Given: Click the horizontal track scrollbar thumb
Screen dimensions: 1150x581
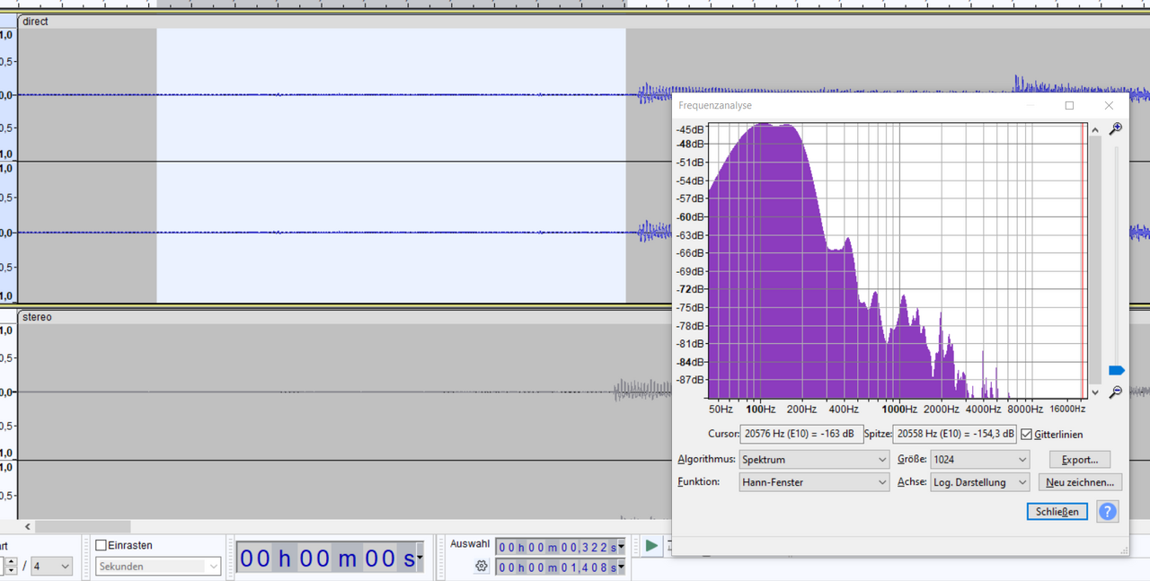Looking at the screenshot, I should [x=83, y=527].
